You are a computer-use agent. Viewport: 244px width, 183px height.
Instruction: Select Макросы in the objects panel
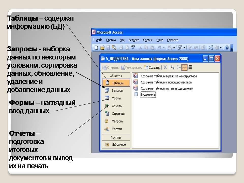(117, 121)
